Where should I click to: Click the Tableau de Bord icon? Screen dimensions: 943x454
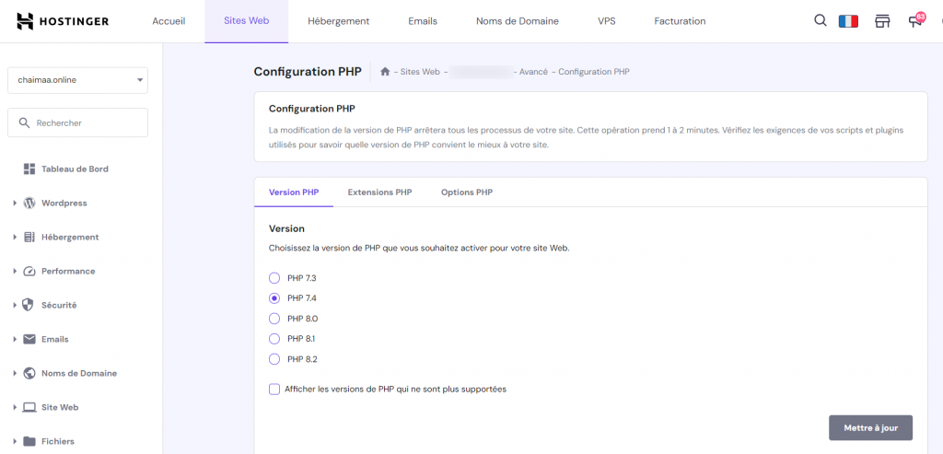29,169
